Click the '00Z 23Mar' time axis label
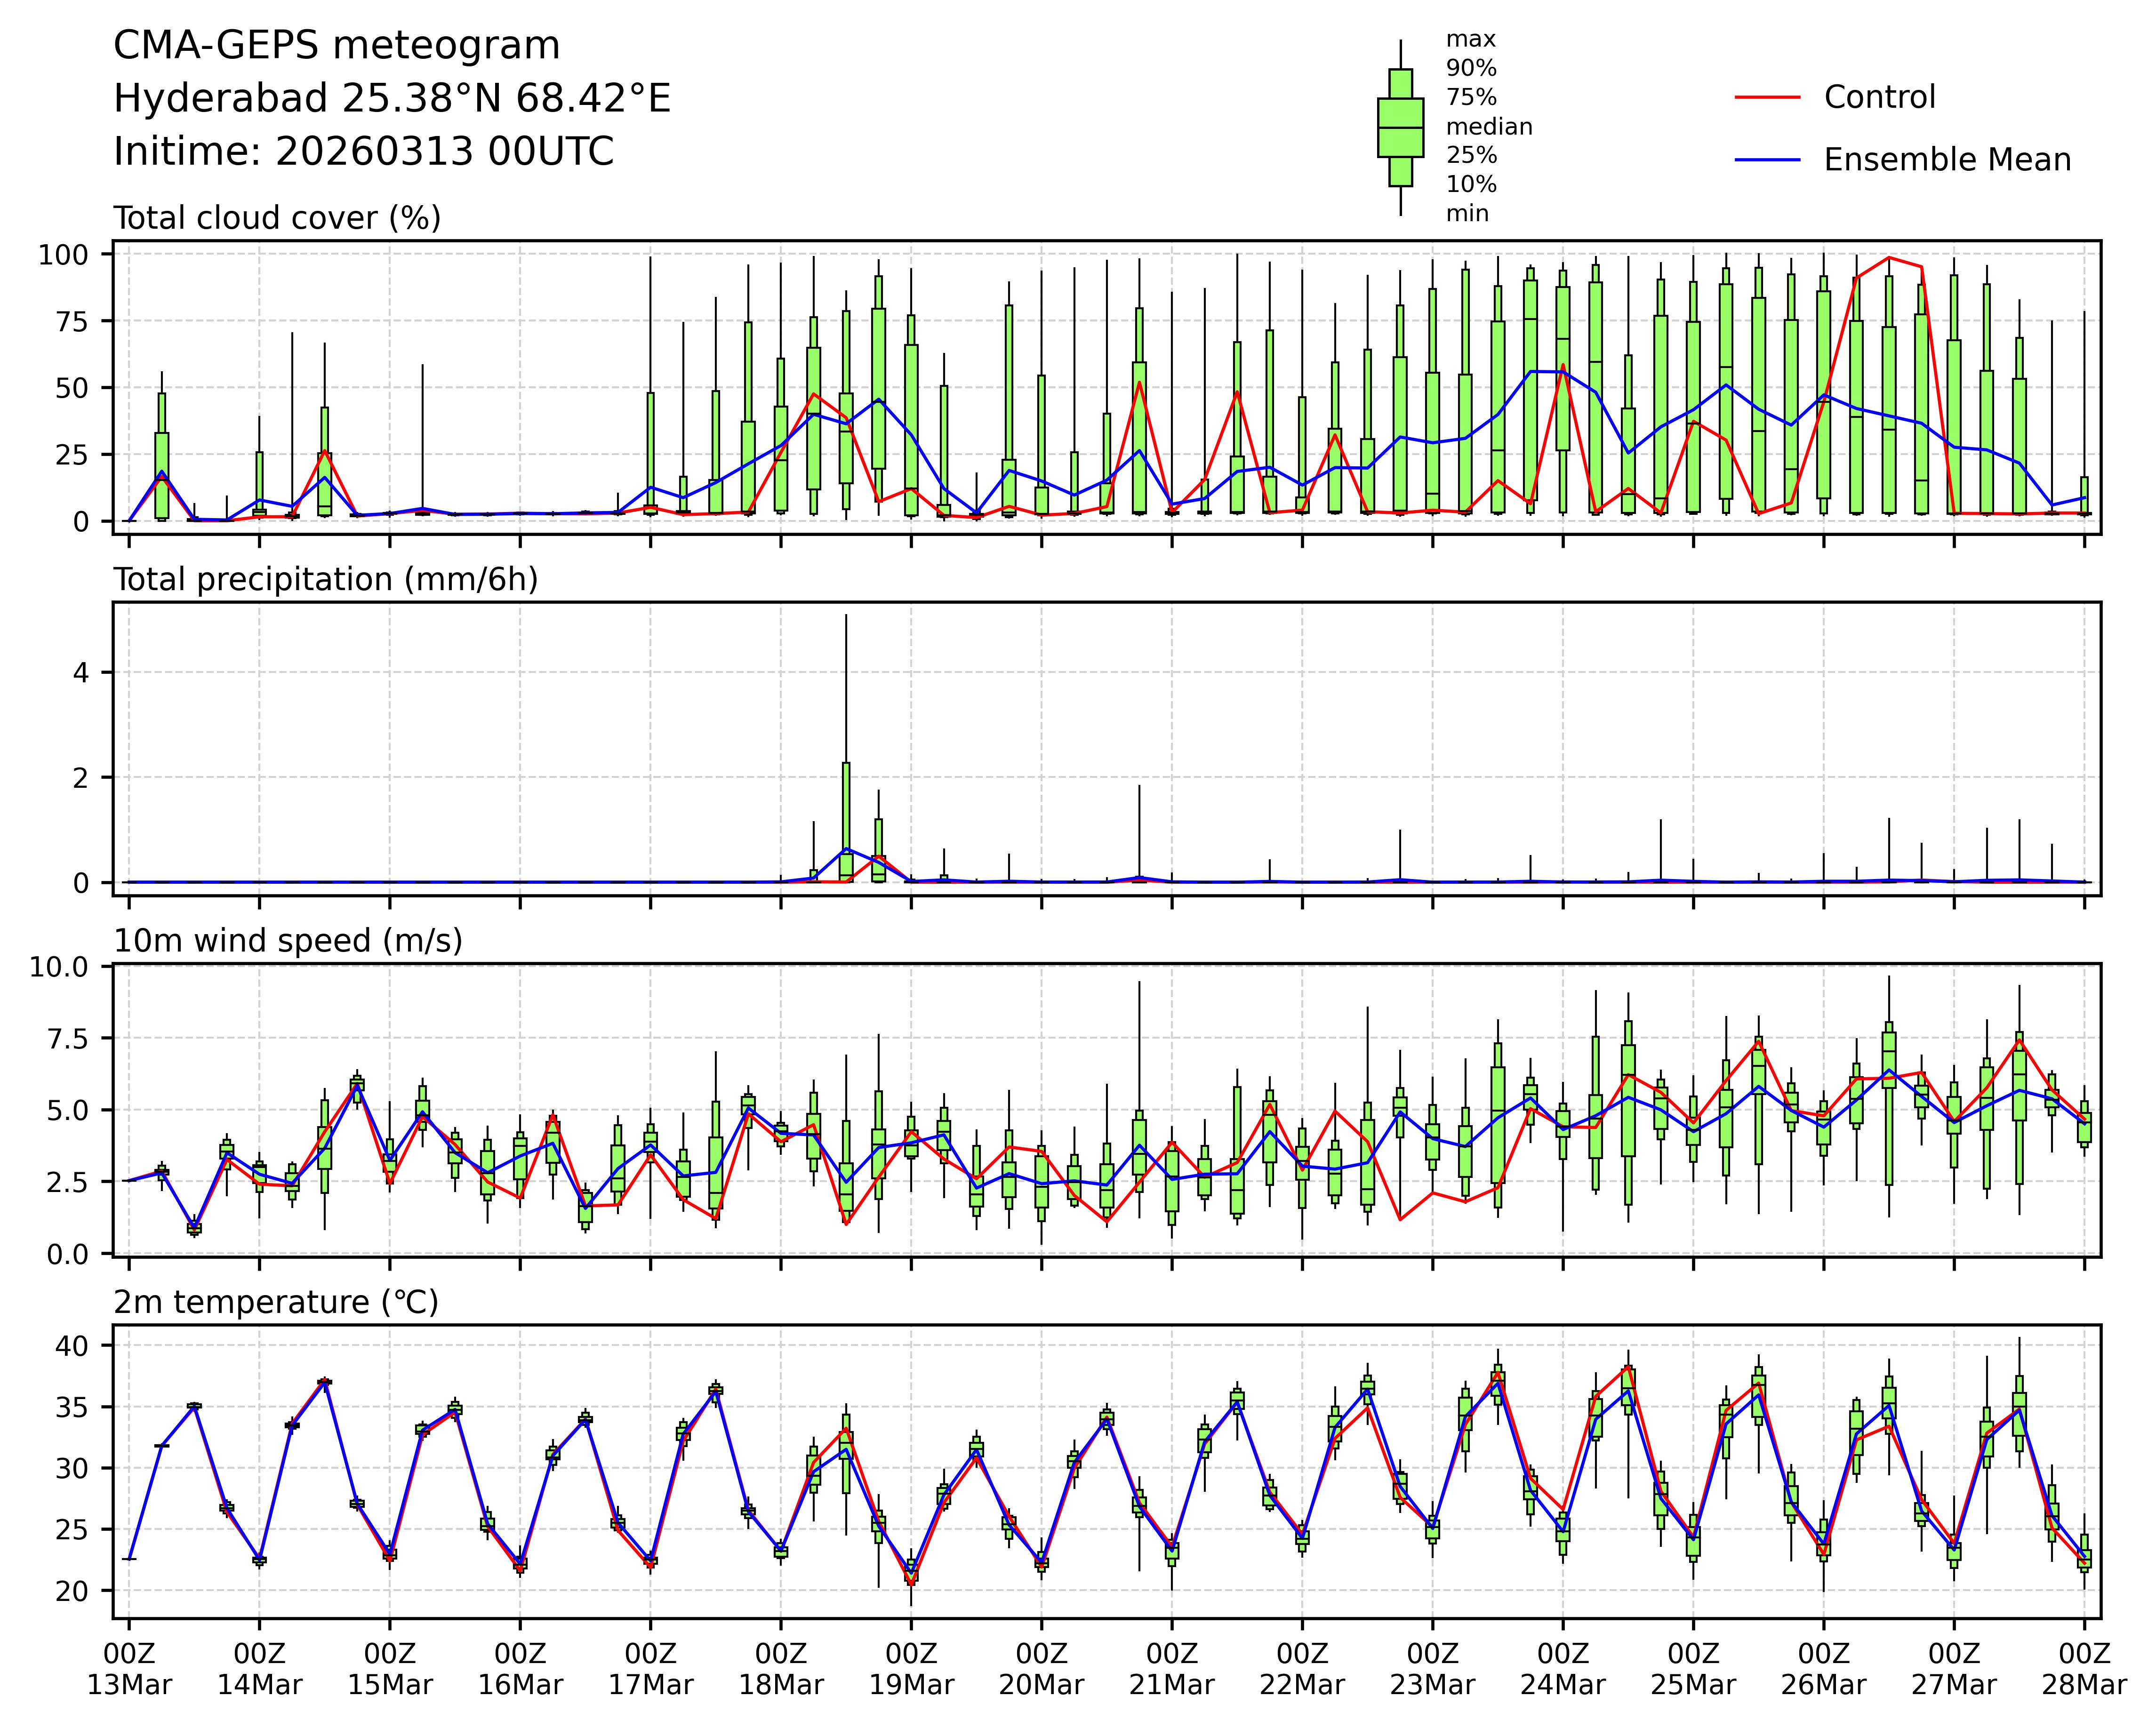Screen dimensions: 2156x1728 click(x=1432, y=1669)
